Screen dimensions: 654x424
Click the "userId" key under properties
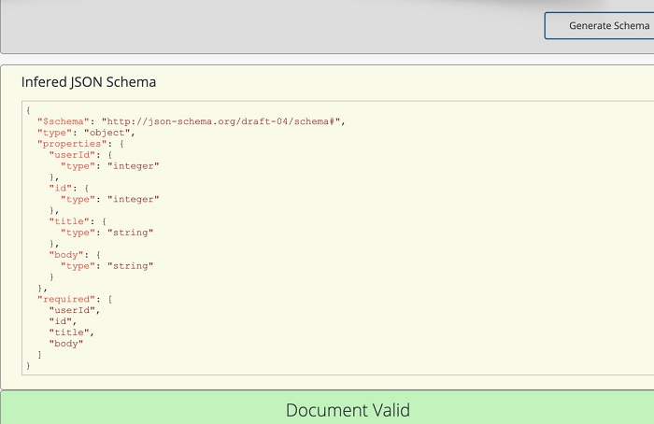pyautogui.click(x=70, y=155)
